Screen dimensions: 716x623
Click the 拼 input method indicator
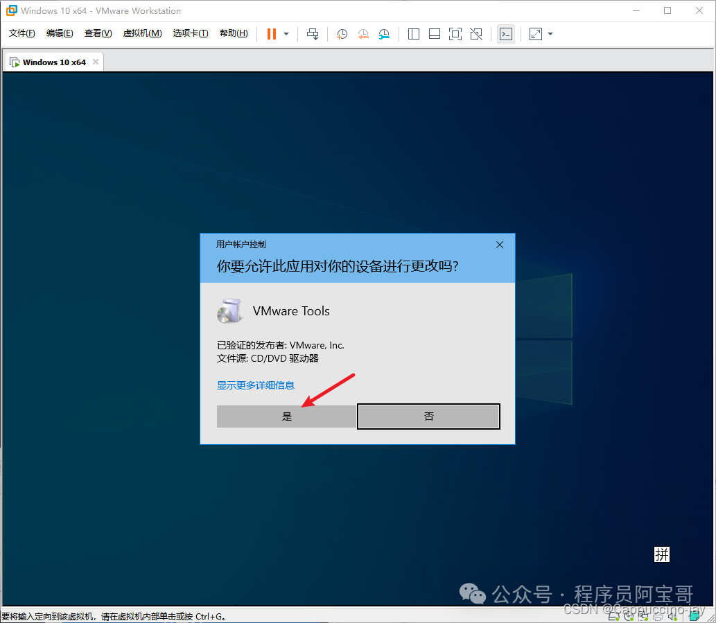tap(662, 554)
